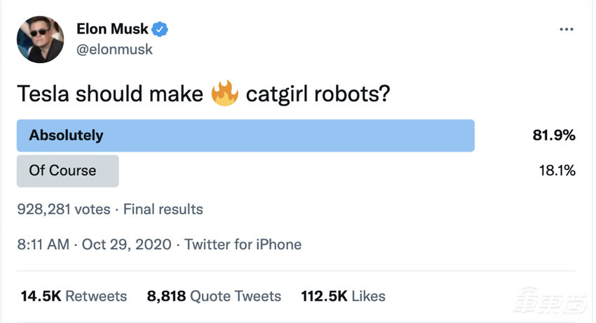Open the three-dot more options menu

[x=567, y=31]
